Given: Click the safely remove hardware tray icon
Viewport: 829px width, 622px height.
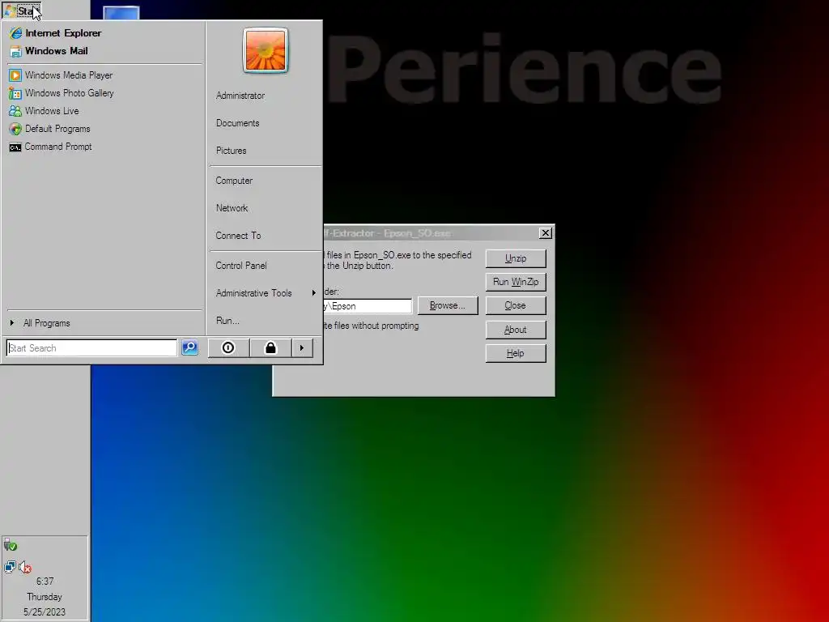Looking at the screenshot, I should pyautogui.click(x=11, y=545).
